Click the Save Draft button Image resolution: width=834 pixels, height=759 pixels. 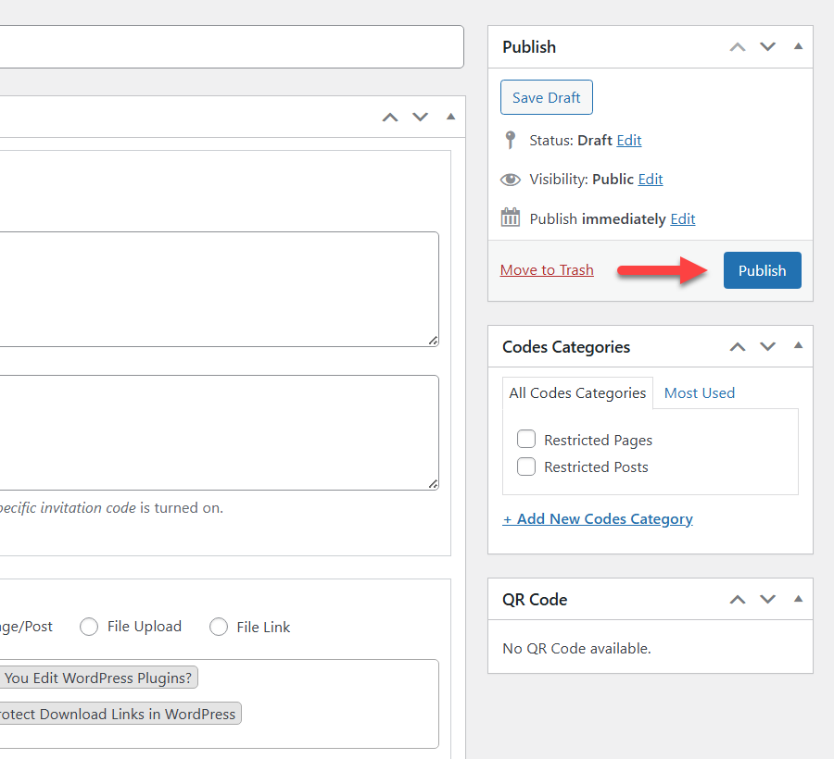(546, 97)
